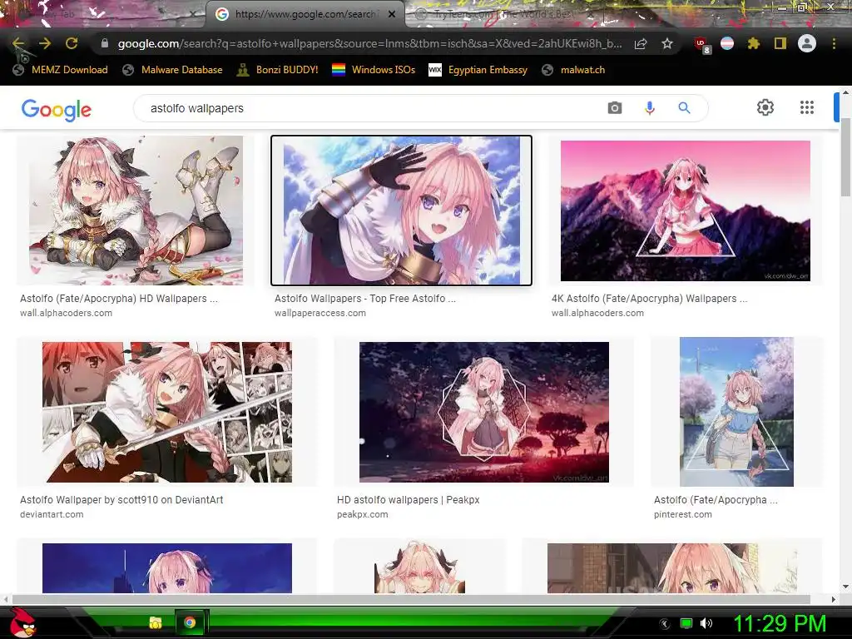Open the scott910 DeviantArt wallpaper image

coord(166,412)
